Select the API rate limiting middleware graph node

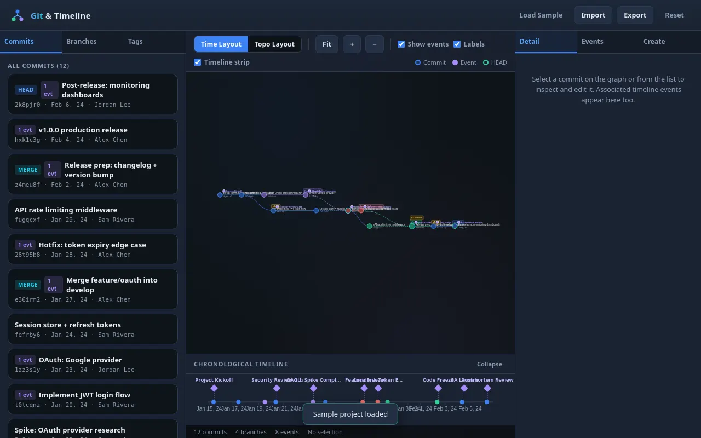coord(370,226)
